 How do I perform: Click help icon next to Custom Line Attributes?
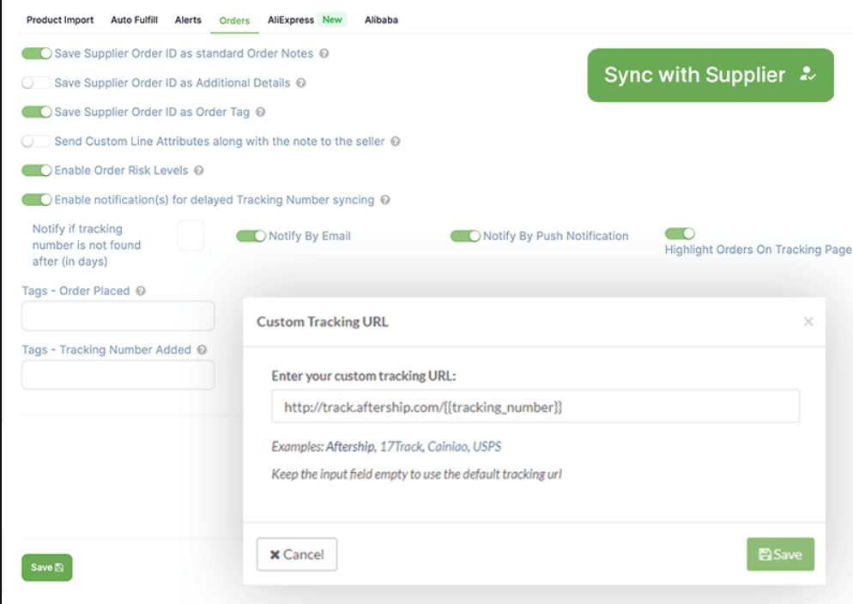pyautogui.click(x=395, y=142)
